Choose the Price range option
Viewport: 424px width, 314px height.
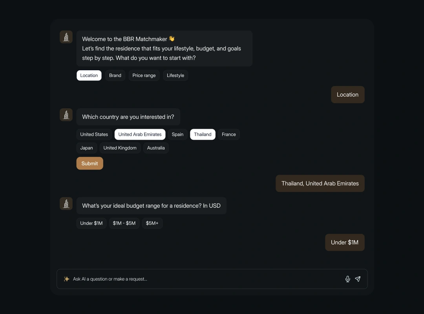(144, 75)
